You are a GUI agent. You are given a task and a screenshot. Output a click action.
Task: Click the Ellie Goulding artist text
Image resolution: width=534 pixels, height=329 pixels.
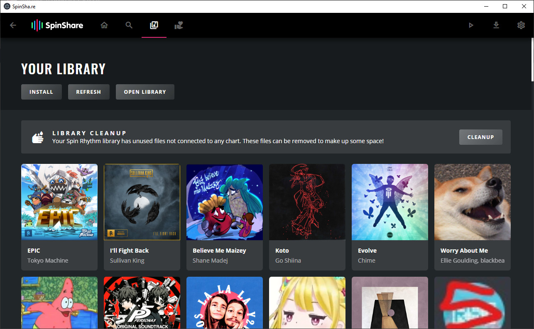(x=473, y=261)
